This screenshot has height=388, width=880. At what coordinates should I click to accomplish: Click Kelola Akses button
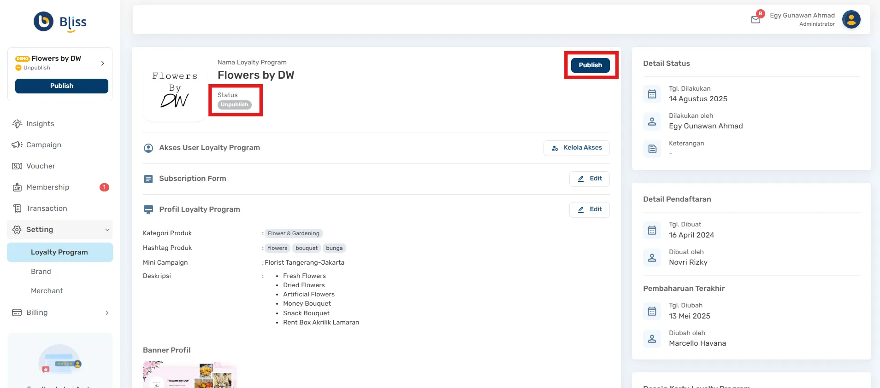[576, 148]
